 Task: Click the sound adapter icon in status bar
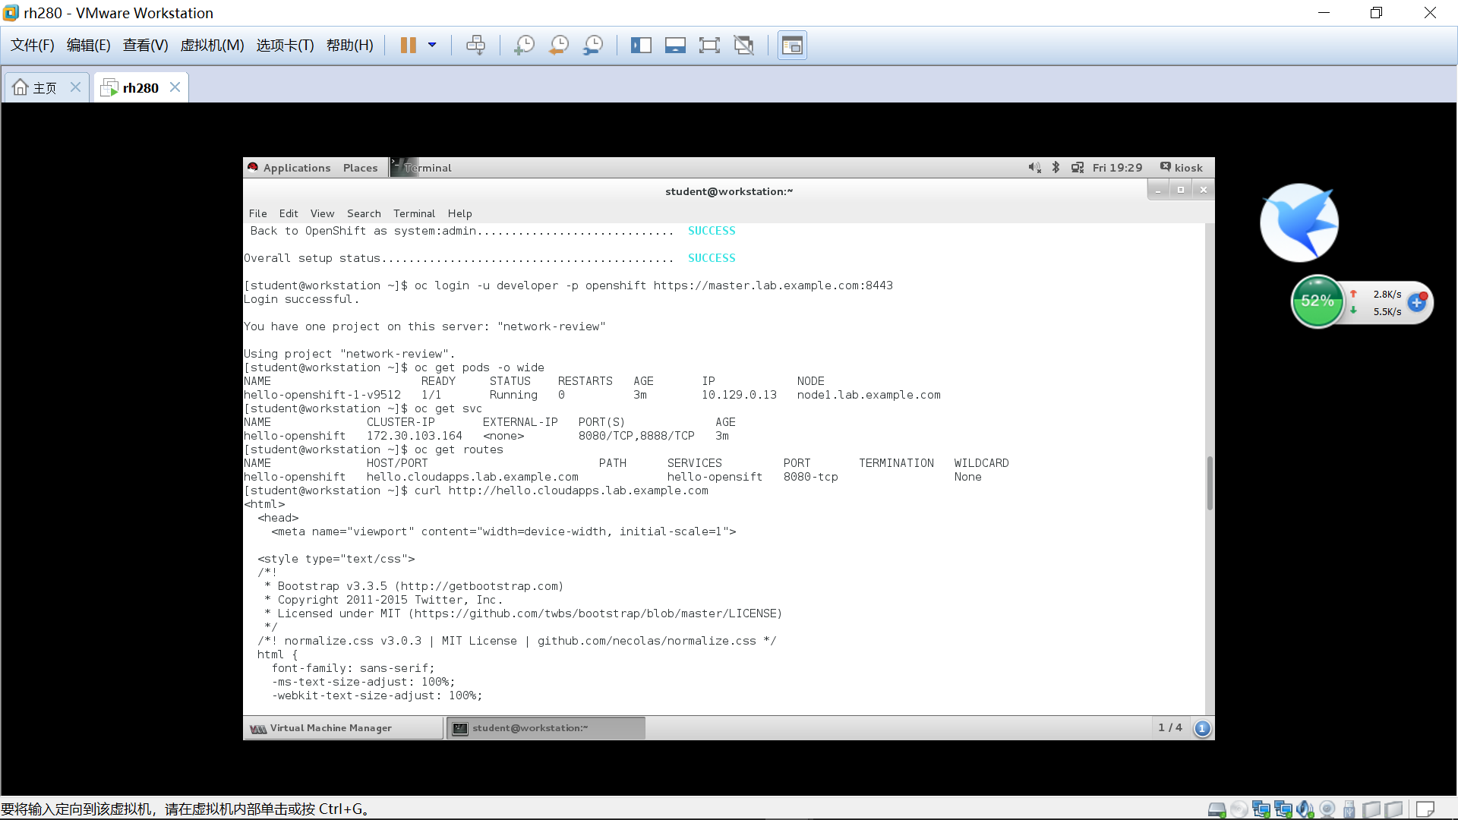click(x=1305, y=809)
